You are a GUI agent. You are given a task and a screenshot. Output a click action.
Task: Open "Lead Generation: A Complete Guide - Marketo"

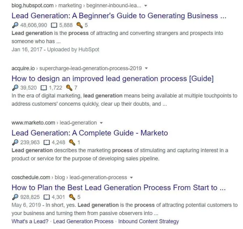pyautogui.click(x=90, y=133)
